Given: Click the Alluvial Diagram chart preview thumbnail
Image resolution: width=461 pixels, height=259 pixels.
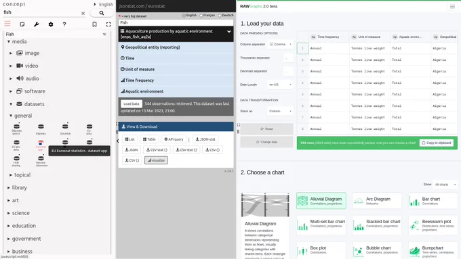Looking at the screenshot, I should point(265,204).
